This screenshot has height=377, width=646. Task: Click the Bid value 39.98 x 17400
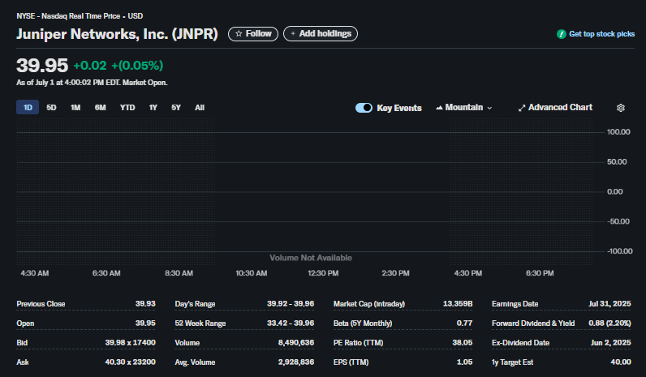(x=130, y=342)
